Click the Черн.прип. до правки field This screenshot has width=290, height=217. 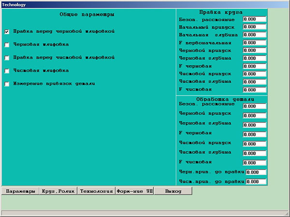click(256, 172)
